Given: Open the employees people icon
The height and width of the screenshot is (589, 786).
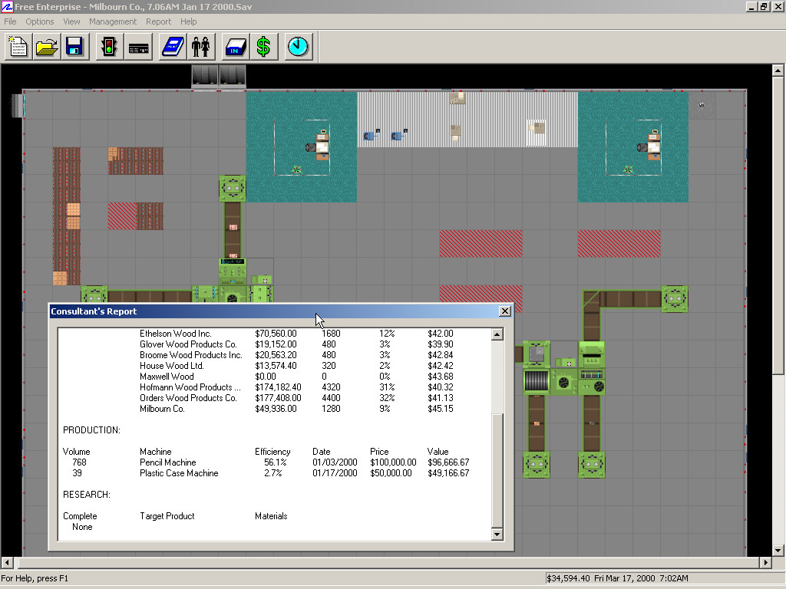Looking at the screenshot, I should (200, 47).
